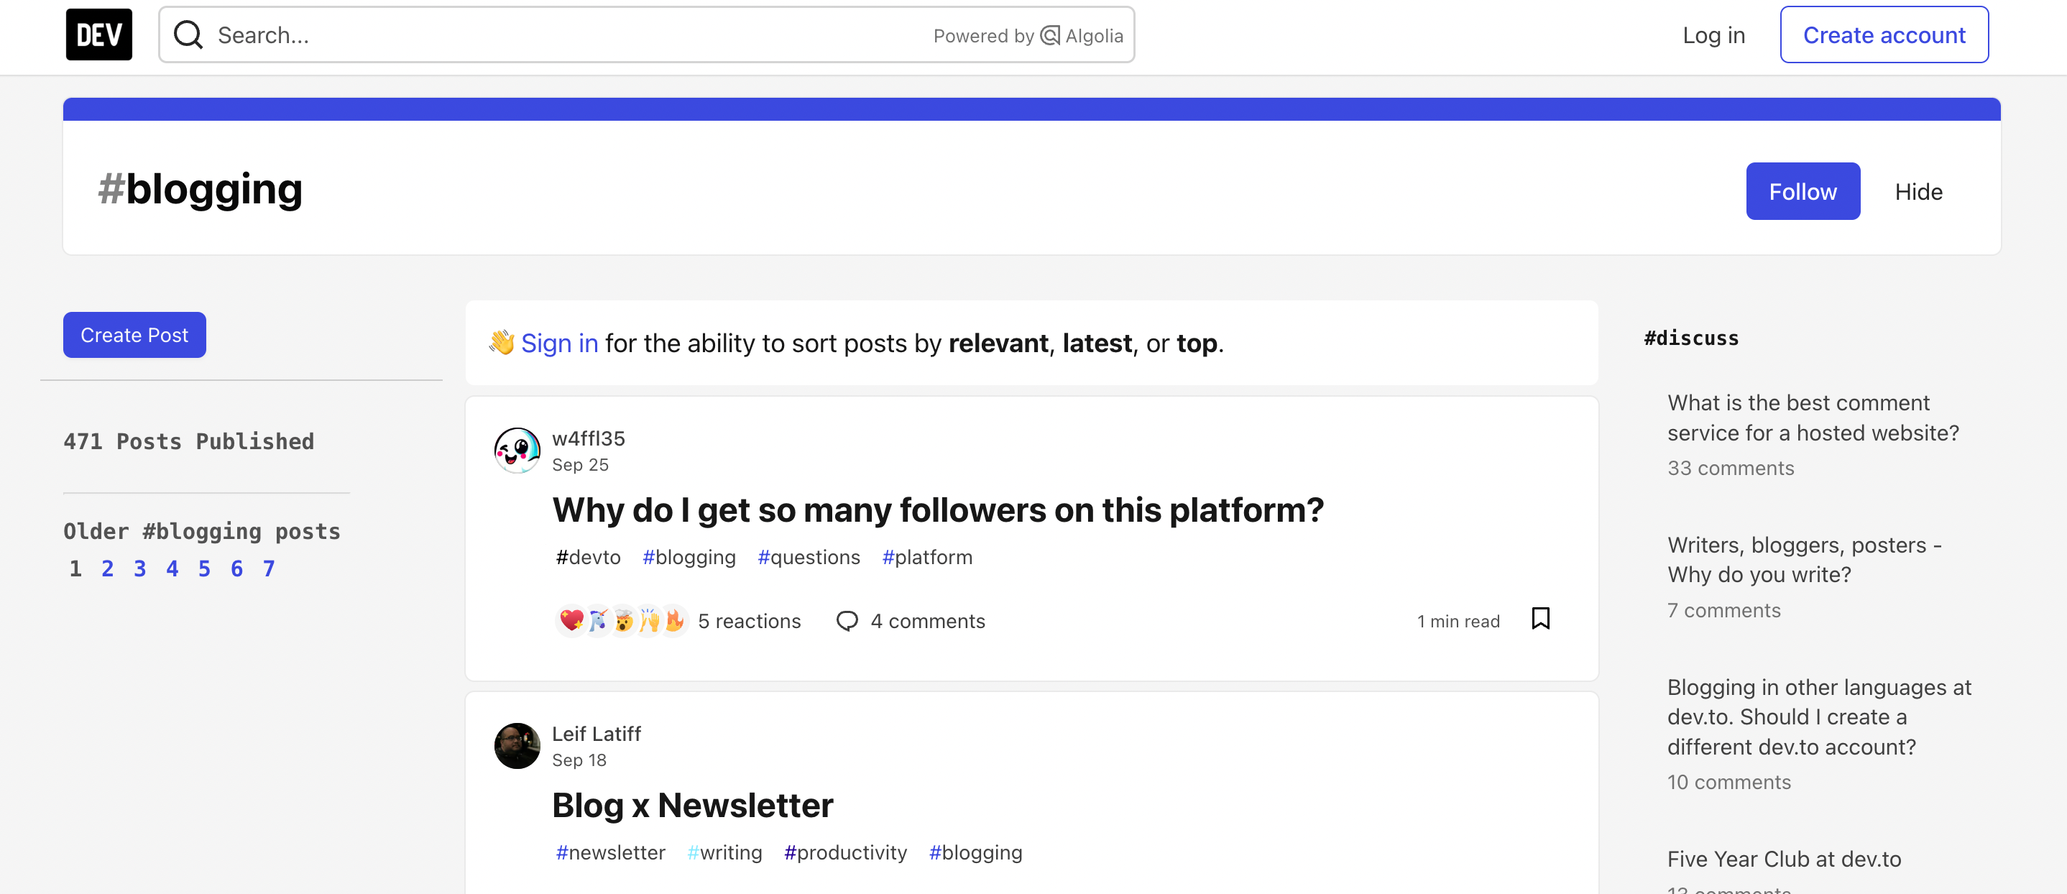This screenshot has height=894, width=2067.
Task: Open the Log in page
Action: (1713, 34)
